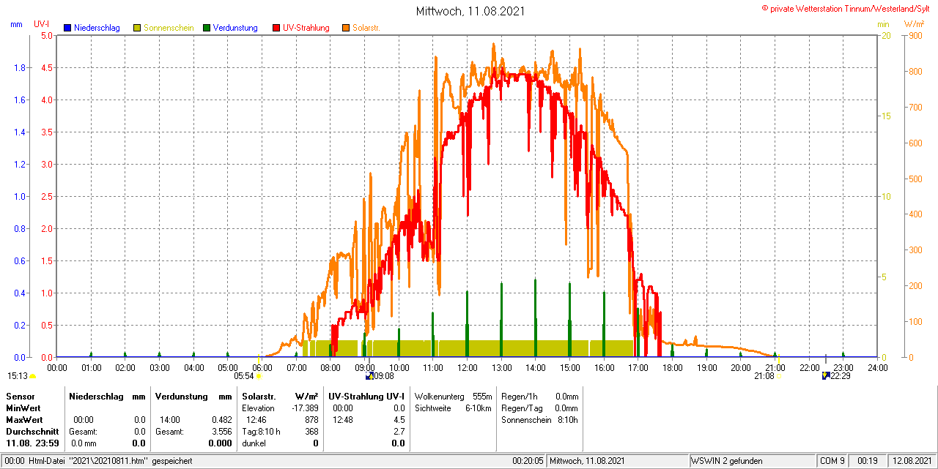Click the 11.08. 23:59 timestamp
Screen dimensions: 938x469
(x=33, y=443)
